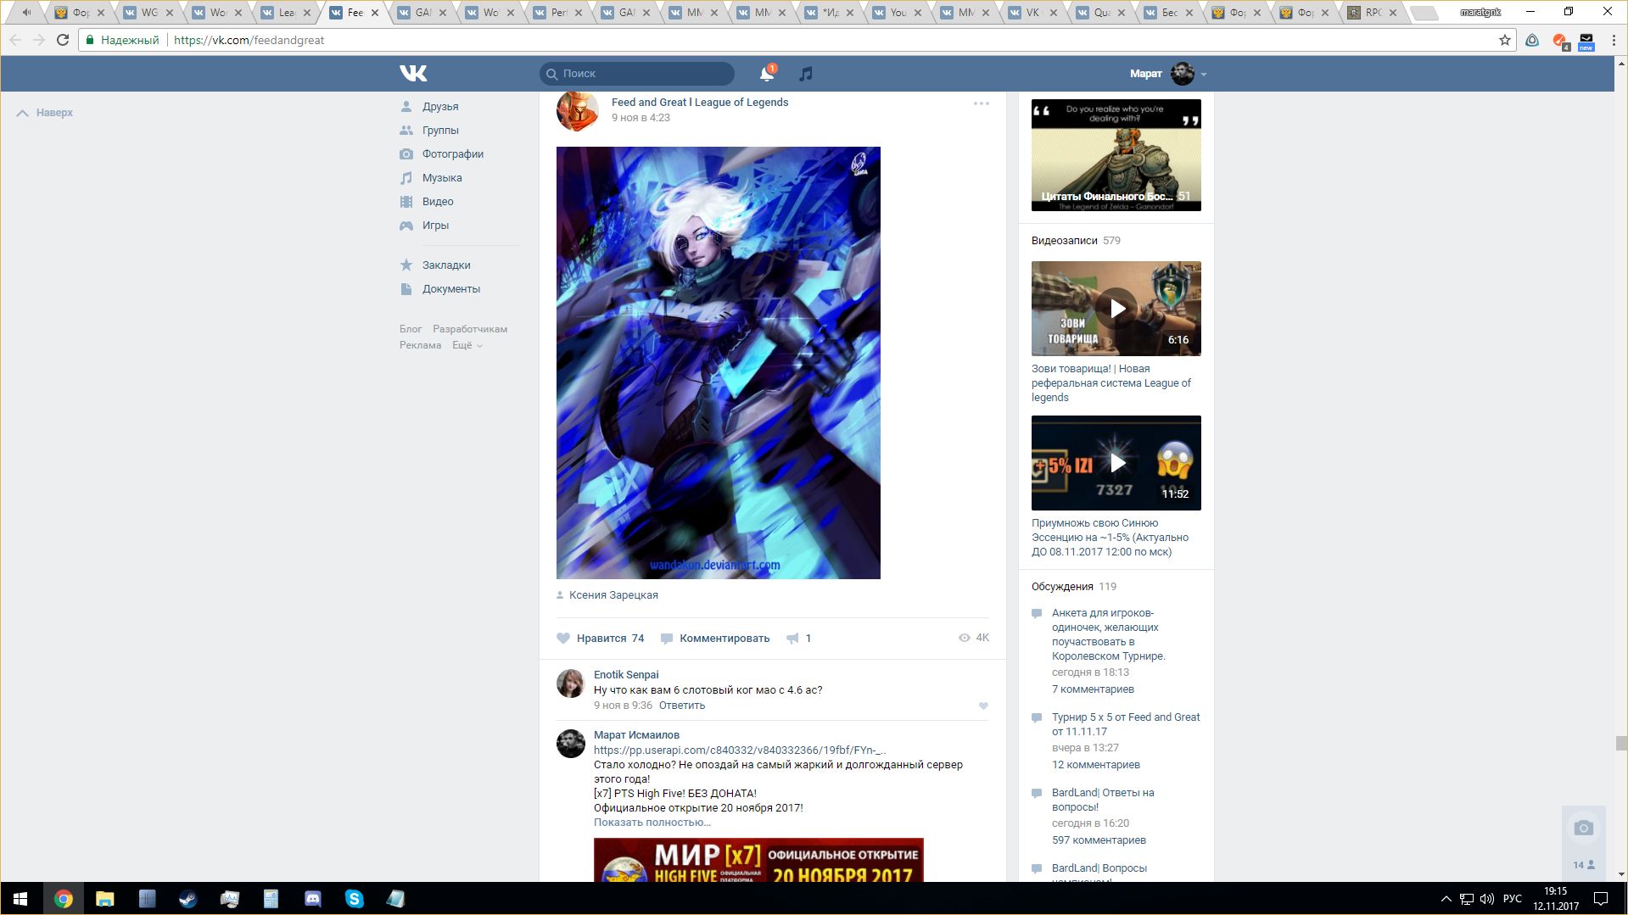Screen dimensions: 1628x915
Task: Show hidden system tray icons
Action: click(1446, 899)
